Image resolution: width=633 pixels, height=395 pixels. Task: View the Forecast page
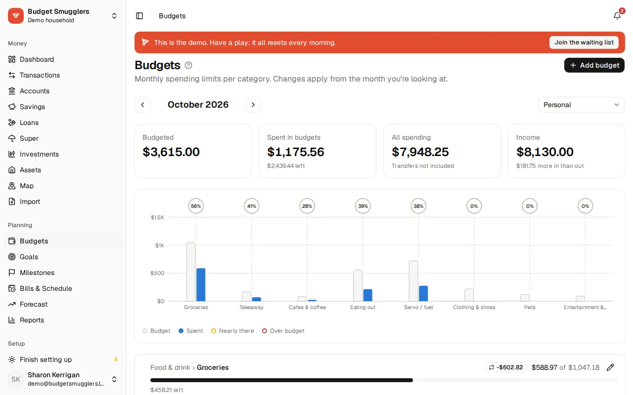coord(63,304)
